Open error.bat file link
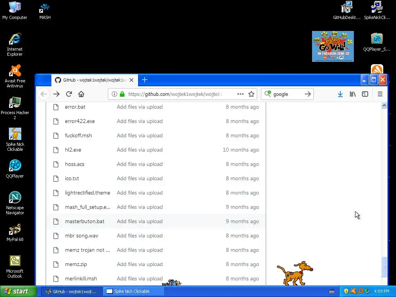This screenshot has width=396, height=297. point(75,107)
